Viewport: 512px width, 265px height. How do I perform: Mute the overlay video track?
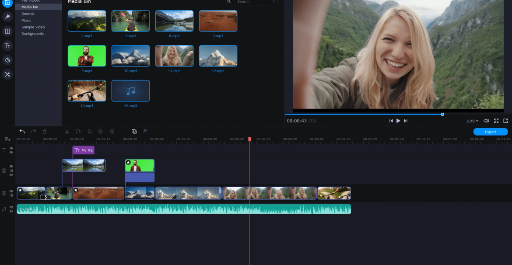[11, 171]
